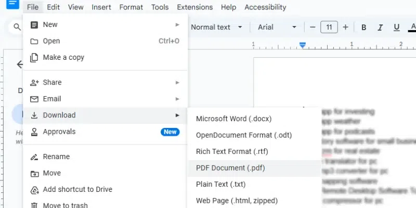Click the Rename menu entry
The height and width of the screenshot is (208, 416).
coord(56,157)
